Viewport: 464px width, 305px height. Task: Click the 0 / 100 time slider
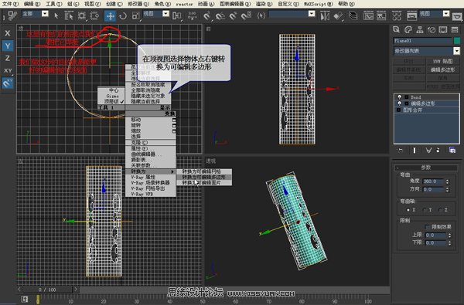(47, 290)
